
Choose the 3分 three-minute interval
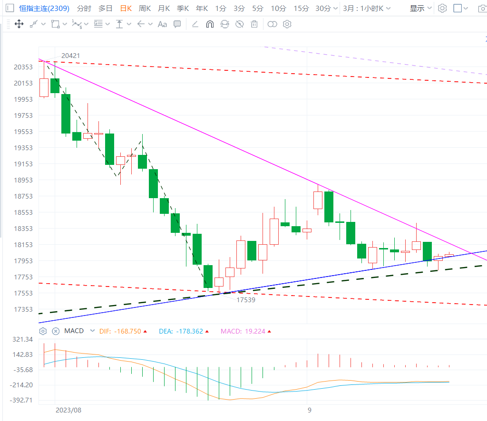pyautogui.click(x=239, y=9)
